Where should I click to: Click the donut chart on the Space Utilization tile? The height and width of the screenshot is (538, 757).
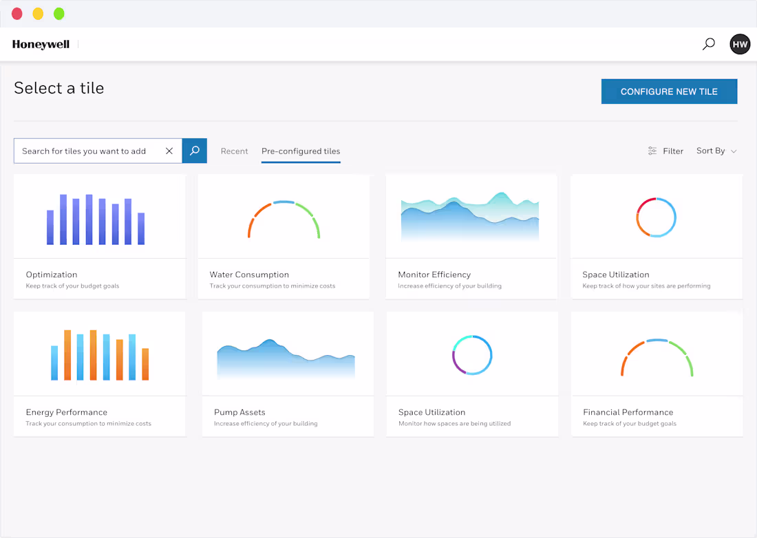656,215
